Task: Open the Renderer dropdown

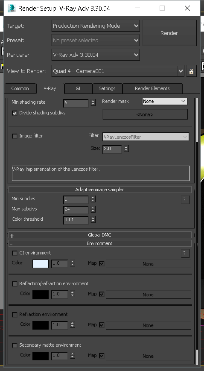Action: (x=96, y=55)
